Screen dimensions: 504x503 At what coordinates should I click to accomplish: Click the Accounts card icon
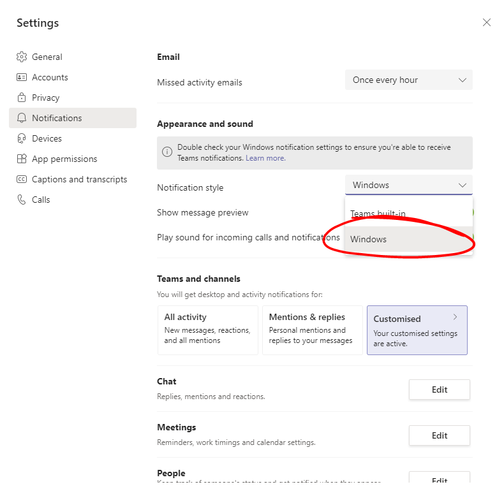tap(22, 77)
